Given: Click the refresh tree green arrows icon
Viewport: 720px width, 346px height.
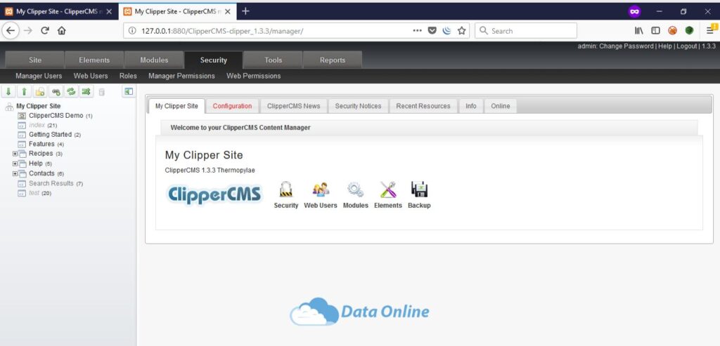Looking at the screenshot, I should click(71, 92).
